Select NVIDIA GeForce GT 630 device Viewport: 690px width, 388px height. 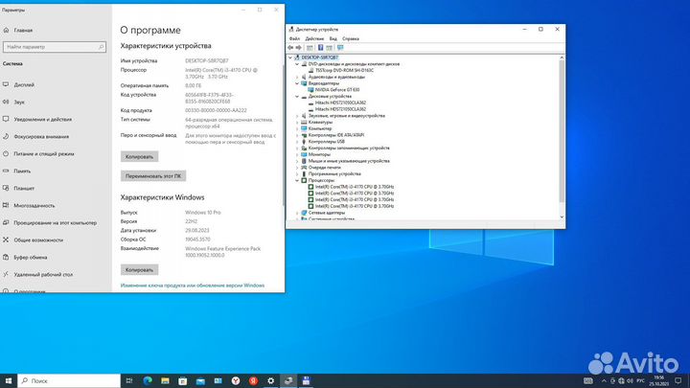click(337, 90)
